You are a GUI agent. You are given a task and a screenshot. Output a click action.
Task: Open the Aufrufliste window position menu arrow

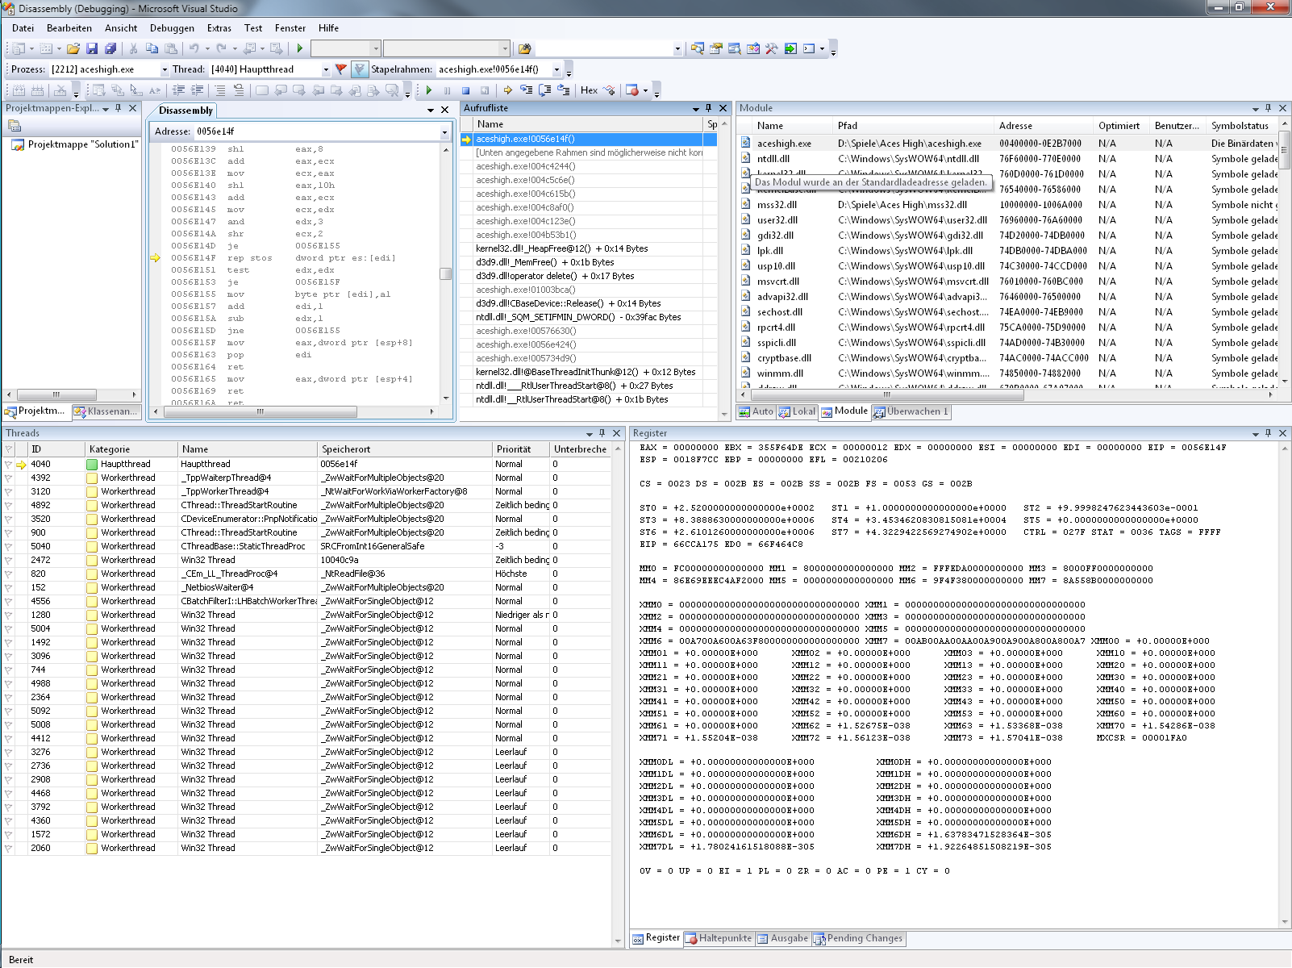[x=695, y=108]
